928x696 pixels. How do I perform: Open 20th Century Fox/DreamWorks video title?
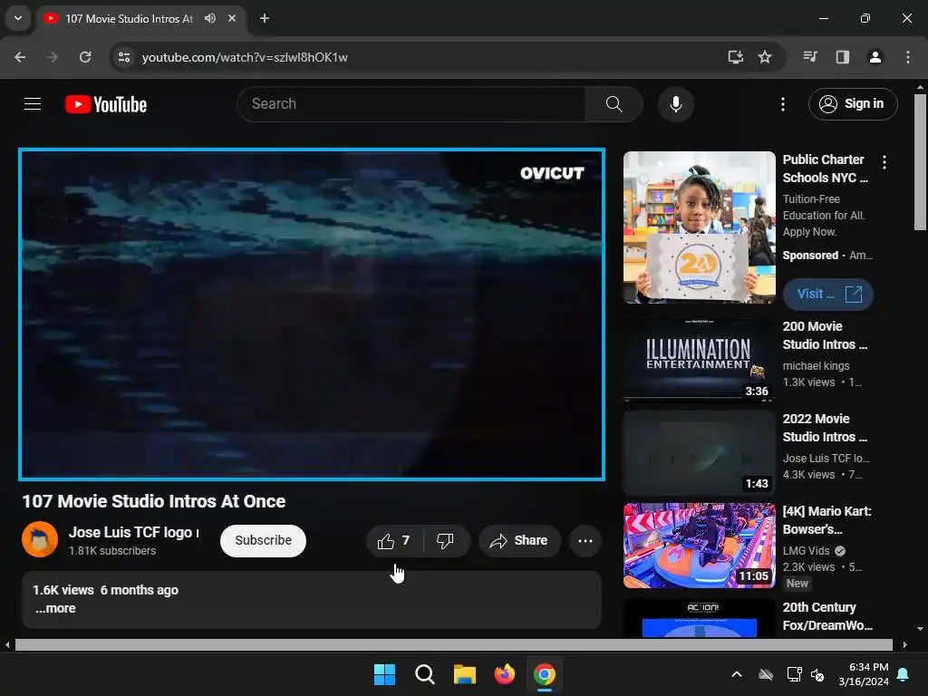click(827, 616)
